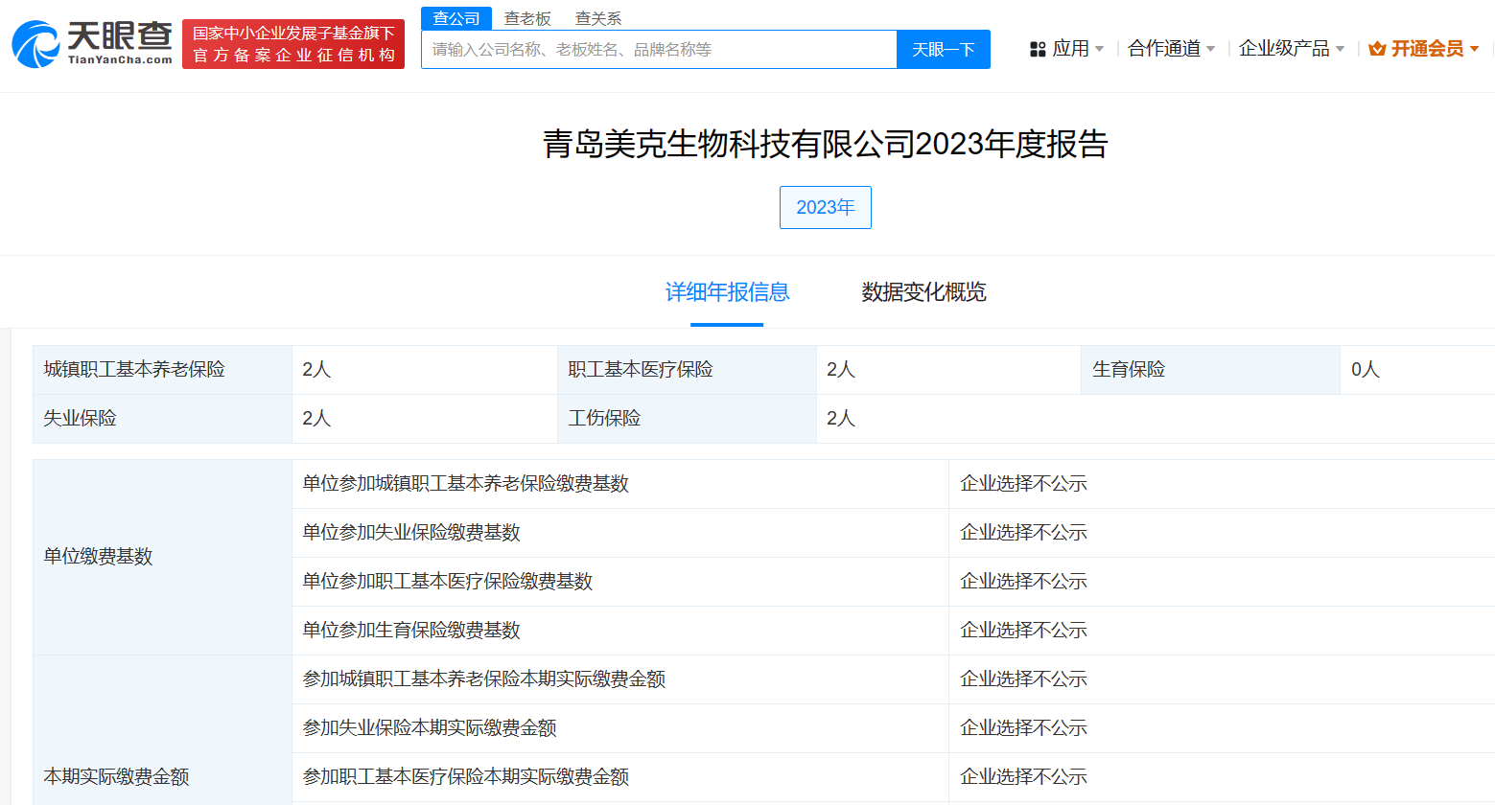Select the 2023年 report year button
The image size is (1495, 805).
tap(825, 207)
